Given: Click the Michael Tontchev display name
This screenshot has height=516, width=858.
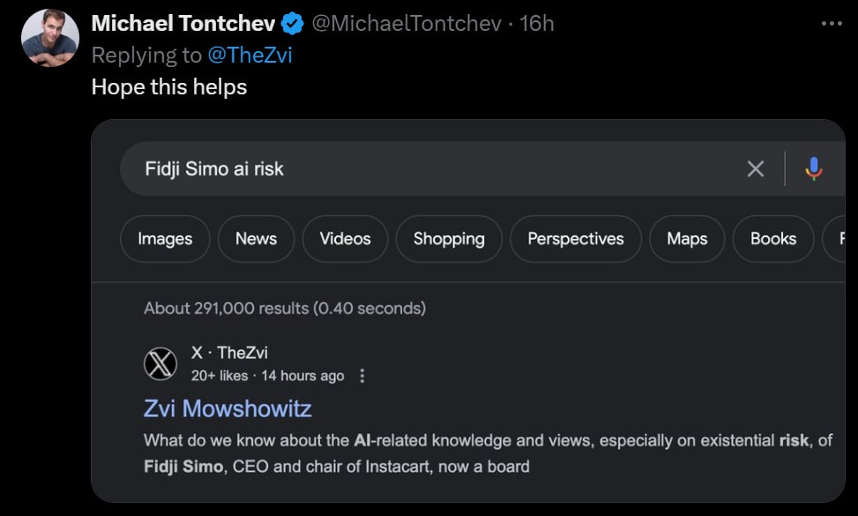Looking at the screenshot, I should tap(183, 24).
